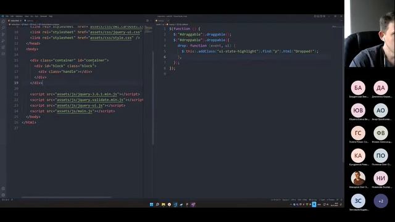Image resolution: width=395 pixels, height=222 pixels.
Task: Select participant avatar ДА
Action: point(381,88)
